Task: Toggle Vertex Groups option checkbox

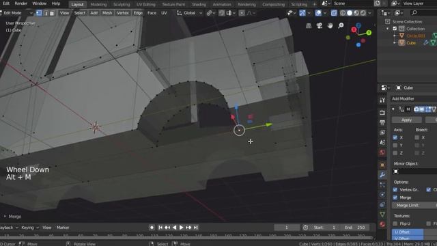Action: coord(395,190)
